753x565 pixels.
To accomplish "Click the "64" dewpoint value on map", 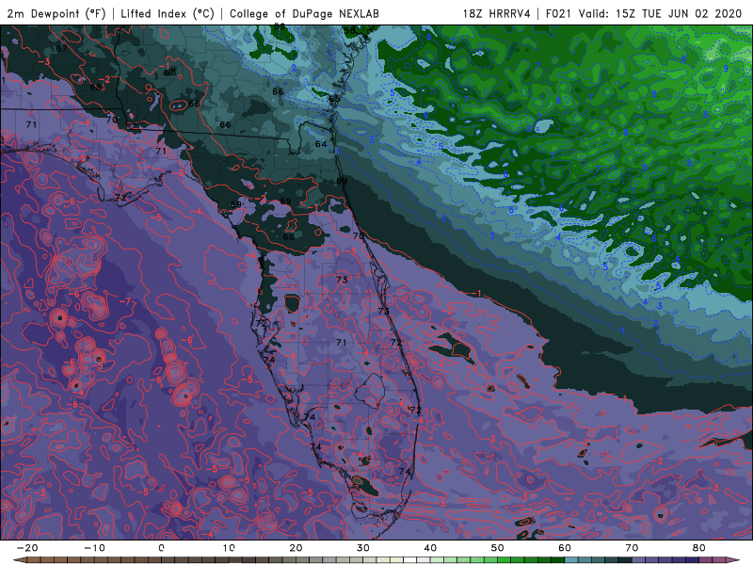I will click(x=321, y=144).
